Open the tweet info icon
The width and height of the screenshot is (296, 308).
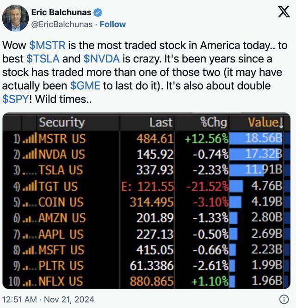(x=284, y=299)
